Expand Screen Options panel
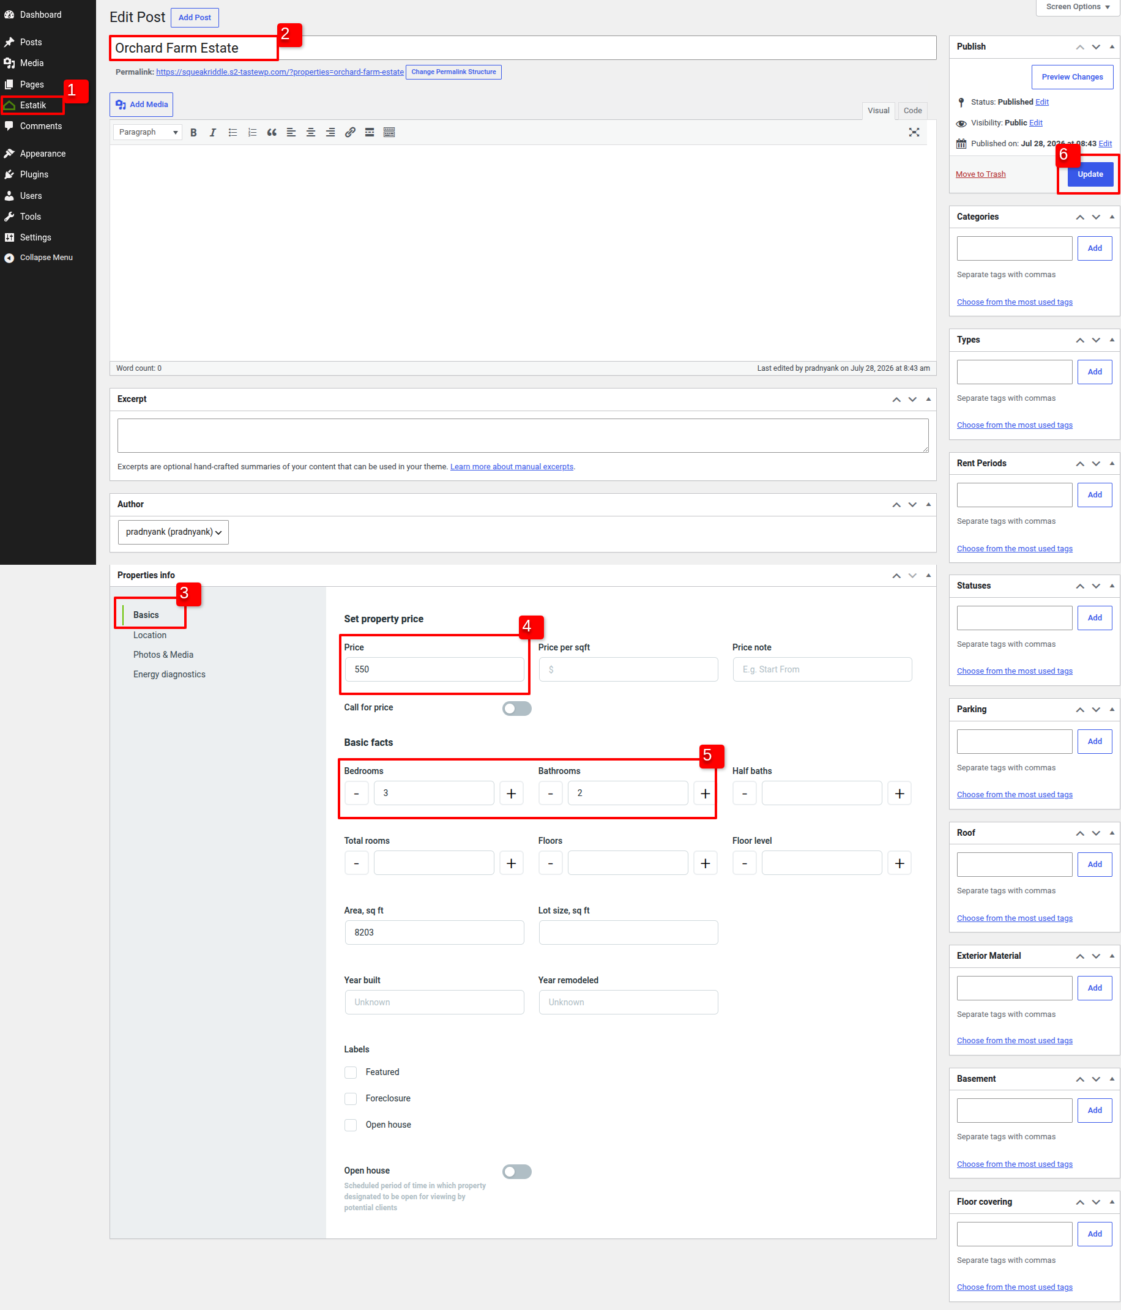This screenshot has width=1121, height=1310. click(x=1078, y=7)
